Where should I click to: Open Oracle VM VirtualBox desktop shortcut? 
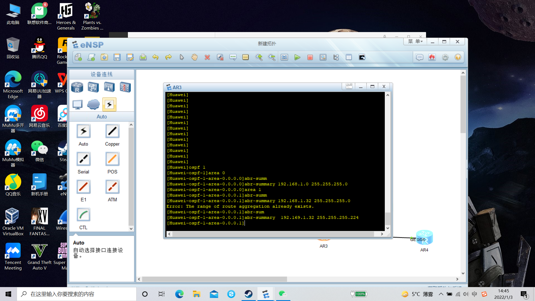click(x=13, y=222)
